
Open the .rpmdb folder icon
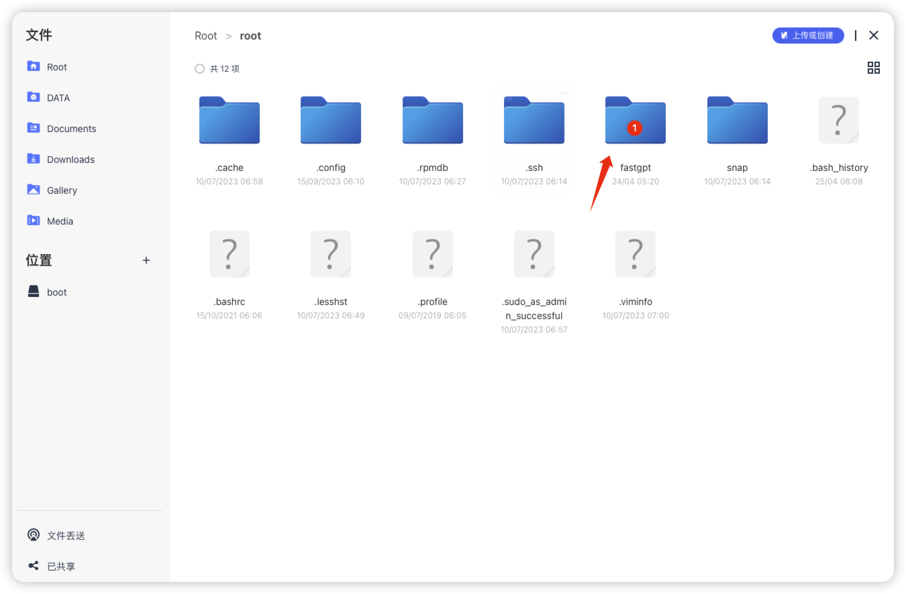point(433,120)
